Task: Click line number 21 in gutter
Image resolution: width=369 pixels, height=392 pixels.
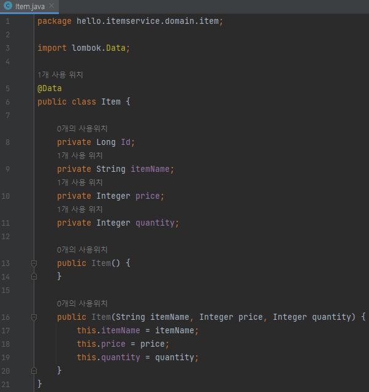Action: [x=6, y=384]
